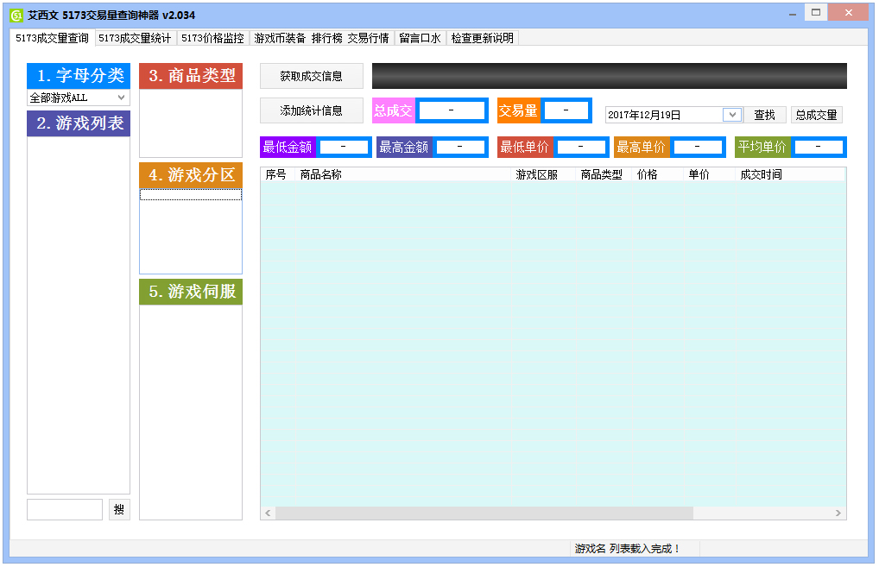Select the 游戏币装备 排行榜 交易行情 tab
This screenshot has width=879, height=567.
(x=321, y=38)
